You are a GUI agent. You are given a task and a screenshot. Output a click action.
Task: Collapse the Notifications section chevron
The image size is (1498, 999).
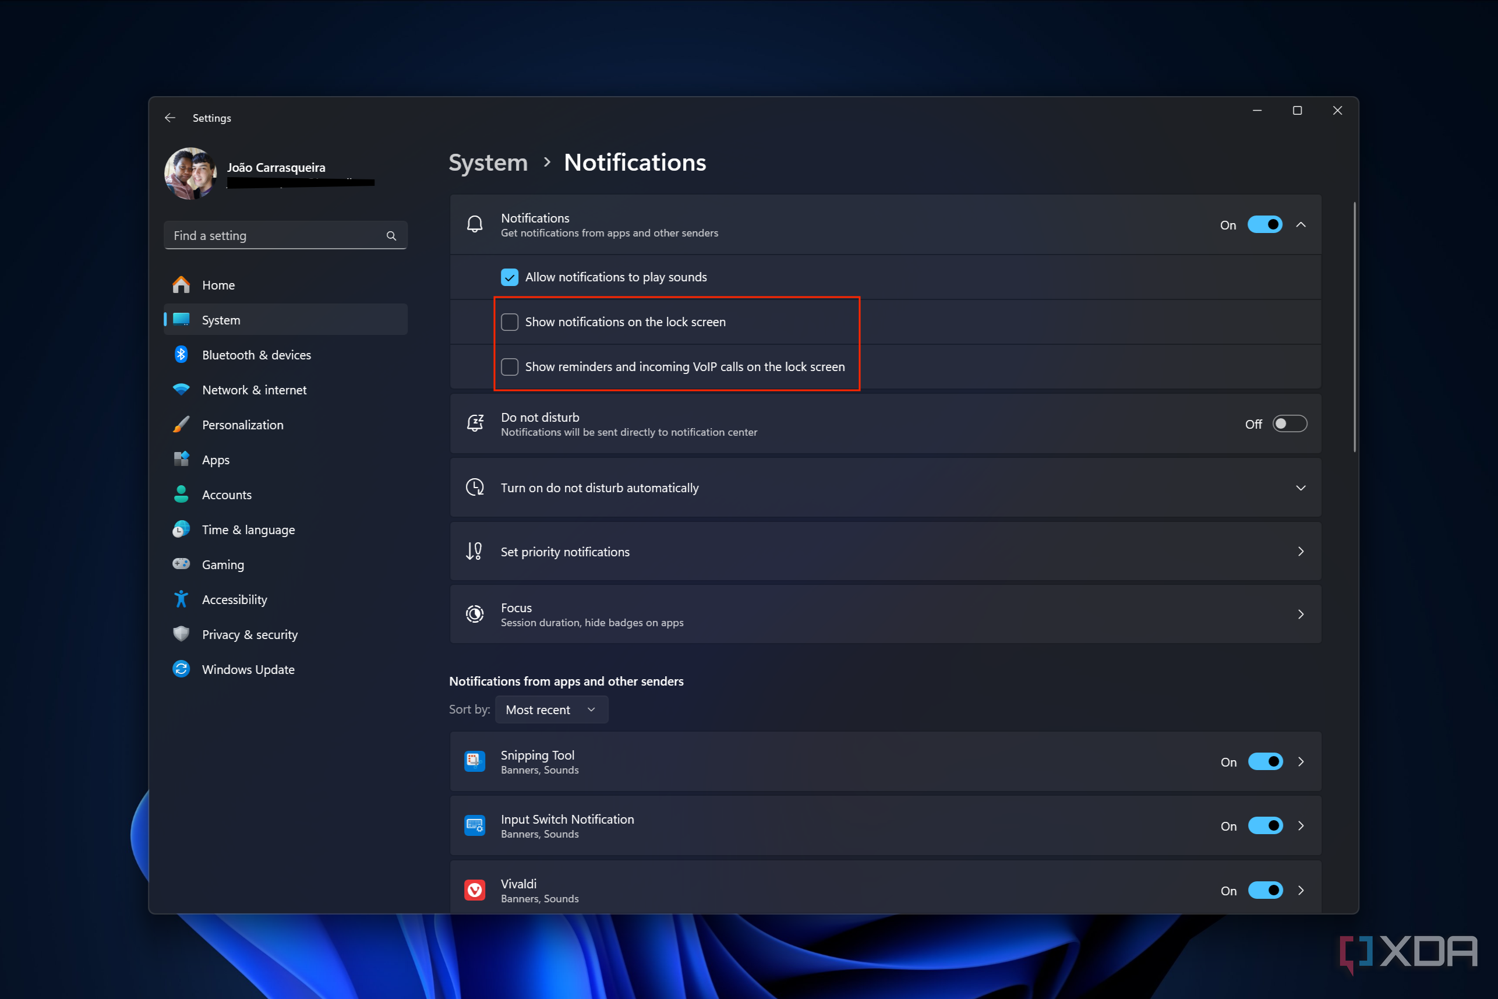tap(1301, 225)
